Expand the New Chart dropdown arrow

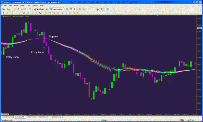6,9
